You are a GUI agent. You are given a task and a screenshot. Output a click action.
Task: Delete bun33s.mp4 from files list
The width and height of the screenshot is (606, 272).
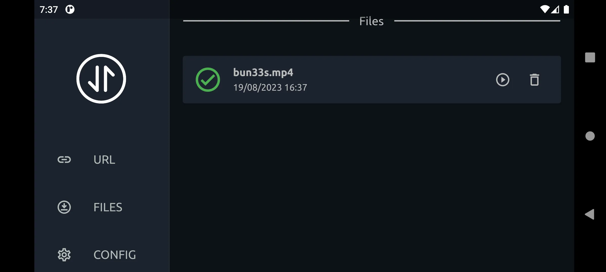[535, 79]
